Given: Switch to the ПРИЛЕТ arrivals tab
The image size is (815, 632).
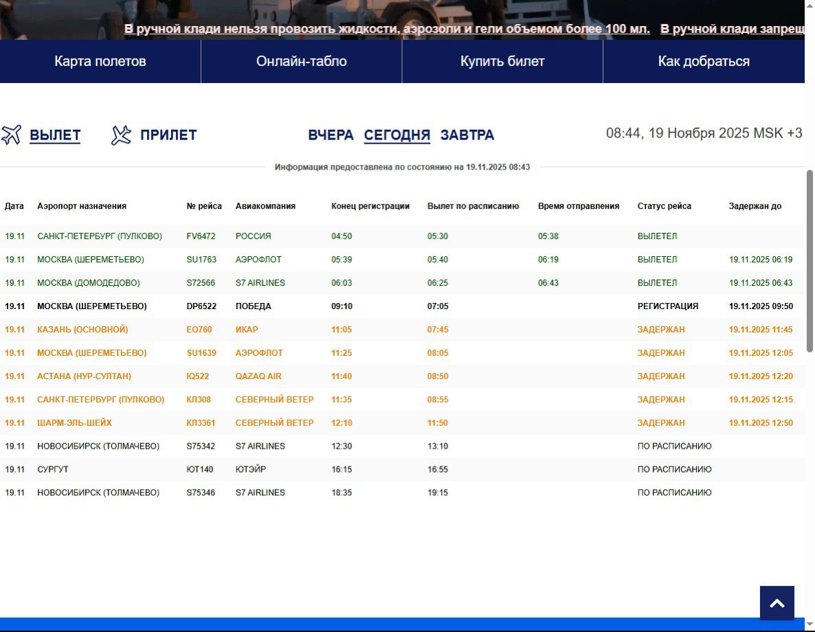Looking at the screenshot, I should pyautogui.click(x=168, y=135).
